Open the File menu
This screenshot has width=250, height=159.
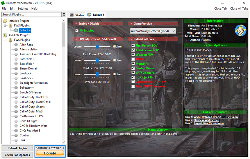[x=4, y=9]
